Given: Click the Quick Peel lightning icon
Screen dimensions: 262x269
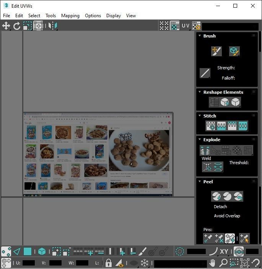Looking at the screenshot, I should (x=216, y=196).
